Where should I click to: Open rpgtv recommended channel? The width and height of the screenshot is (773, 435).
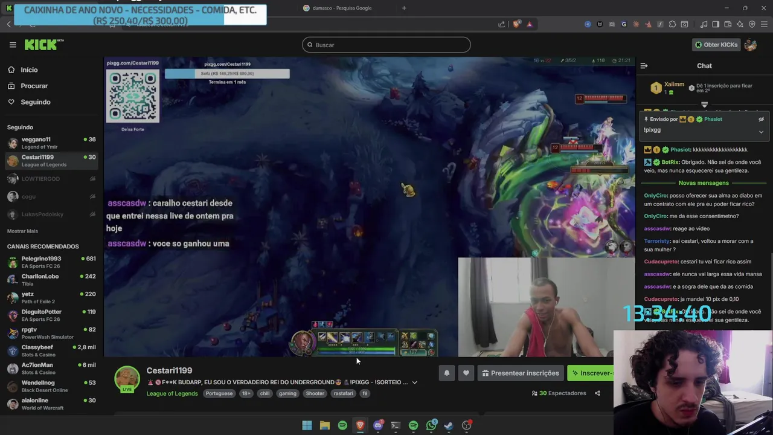click(51, 333)
